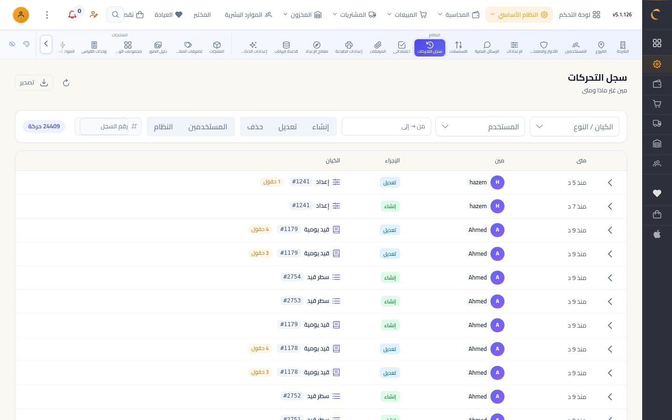The height and width of the screenshot is (420, 672).
Task: Open الفروع (Branches) ribbon item
Action: pos(601,47)
